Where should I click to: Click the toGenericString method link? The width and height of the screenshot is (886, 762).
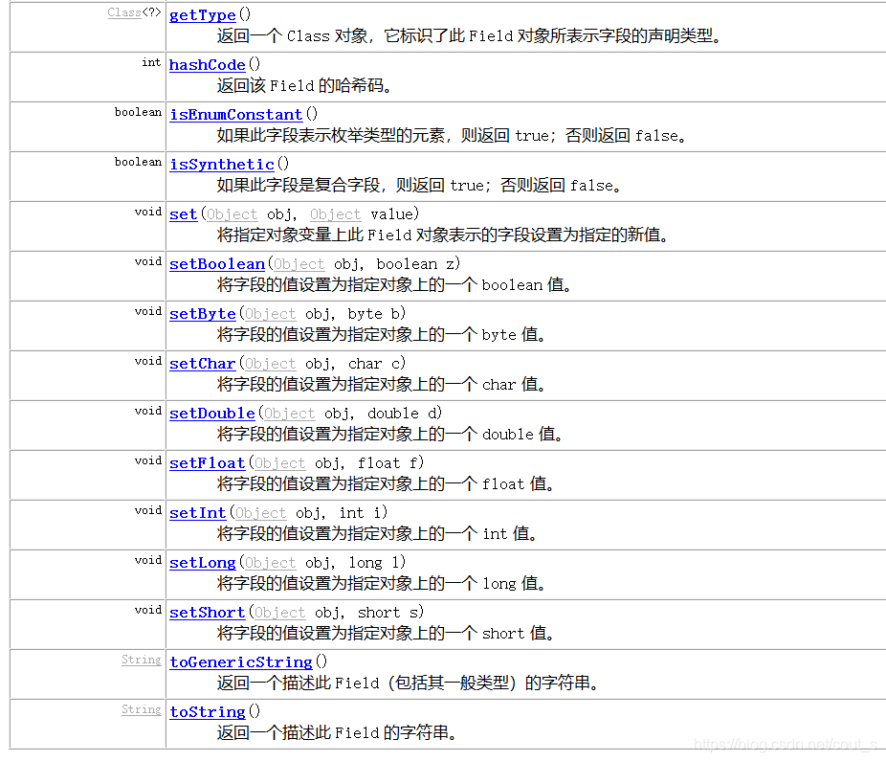tap(240, 661)
